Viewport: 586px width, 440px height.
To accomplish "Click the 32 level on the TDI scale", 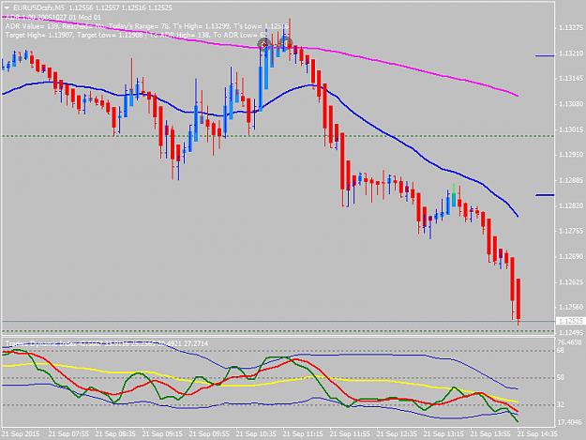I will click(x=561, y=405).
